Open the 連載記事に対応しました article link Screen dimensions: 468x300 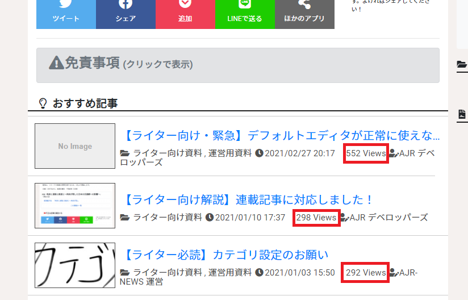click(248, 199)
